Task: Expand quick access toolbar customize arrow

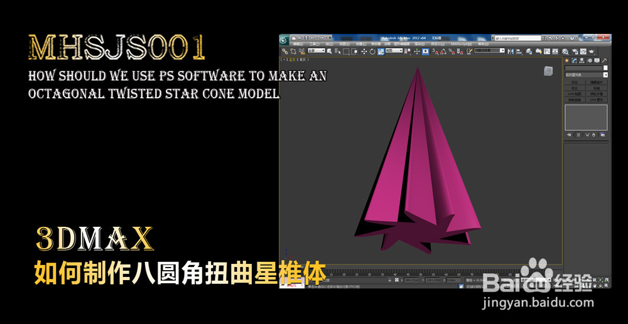Action: click(330, 38)
